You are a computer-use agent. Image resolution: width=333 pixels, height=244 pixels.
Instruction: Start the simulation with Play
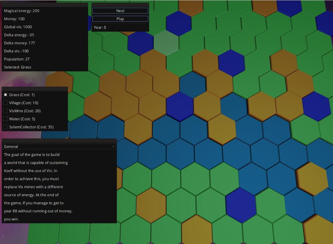tap(120, 19)
